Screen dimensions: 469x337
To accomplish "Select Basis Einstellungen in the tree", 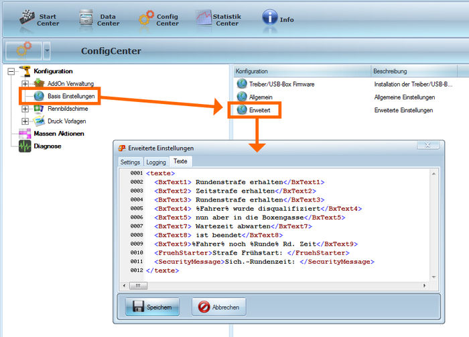I will tap(71, 97).
